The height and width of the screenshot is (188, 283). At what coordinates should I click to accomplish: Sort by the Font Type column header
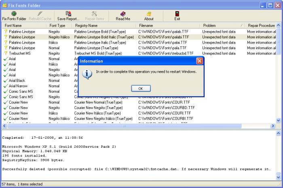(59, 25)
